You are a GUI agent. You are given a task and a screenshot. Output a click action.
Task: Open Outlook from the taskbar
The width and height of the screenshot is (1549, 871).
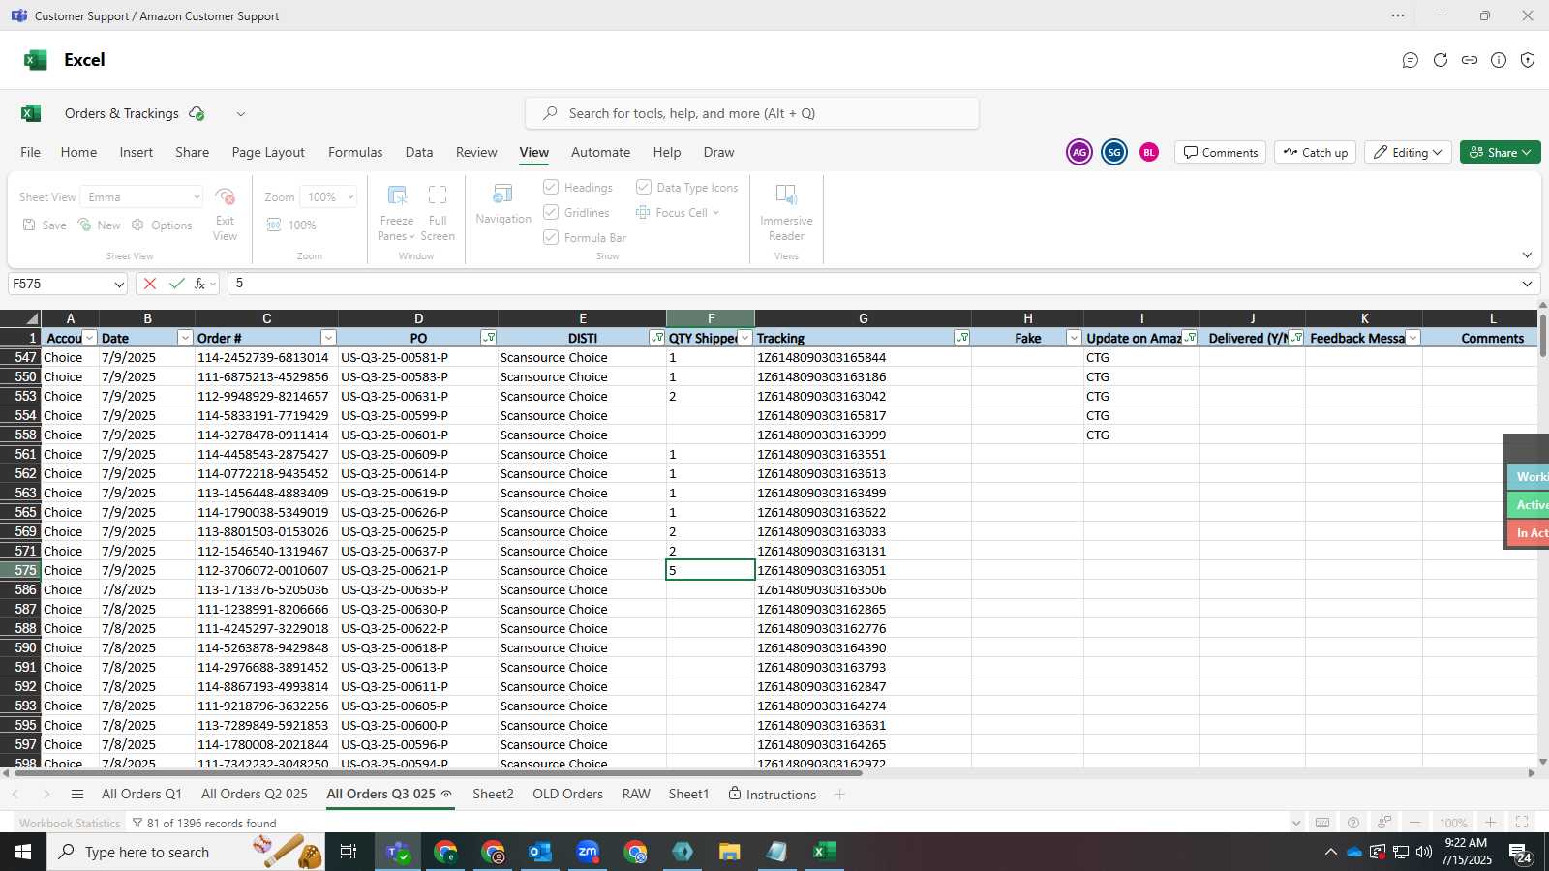point(540,852)
